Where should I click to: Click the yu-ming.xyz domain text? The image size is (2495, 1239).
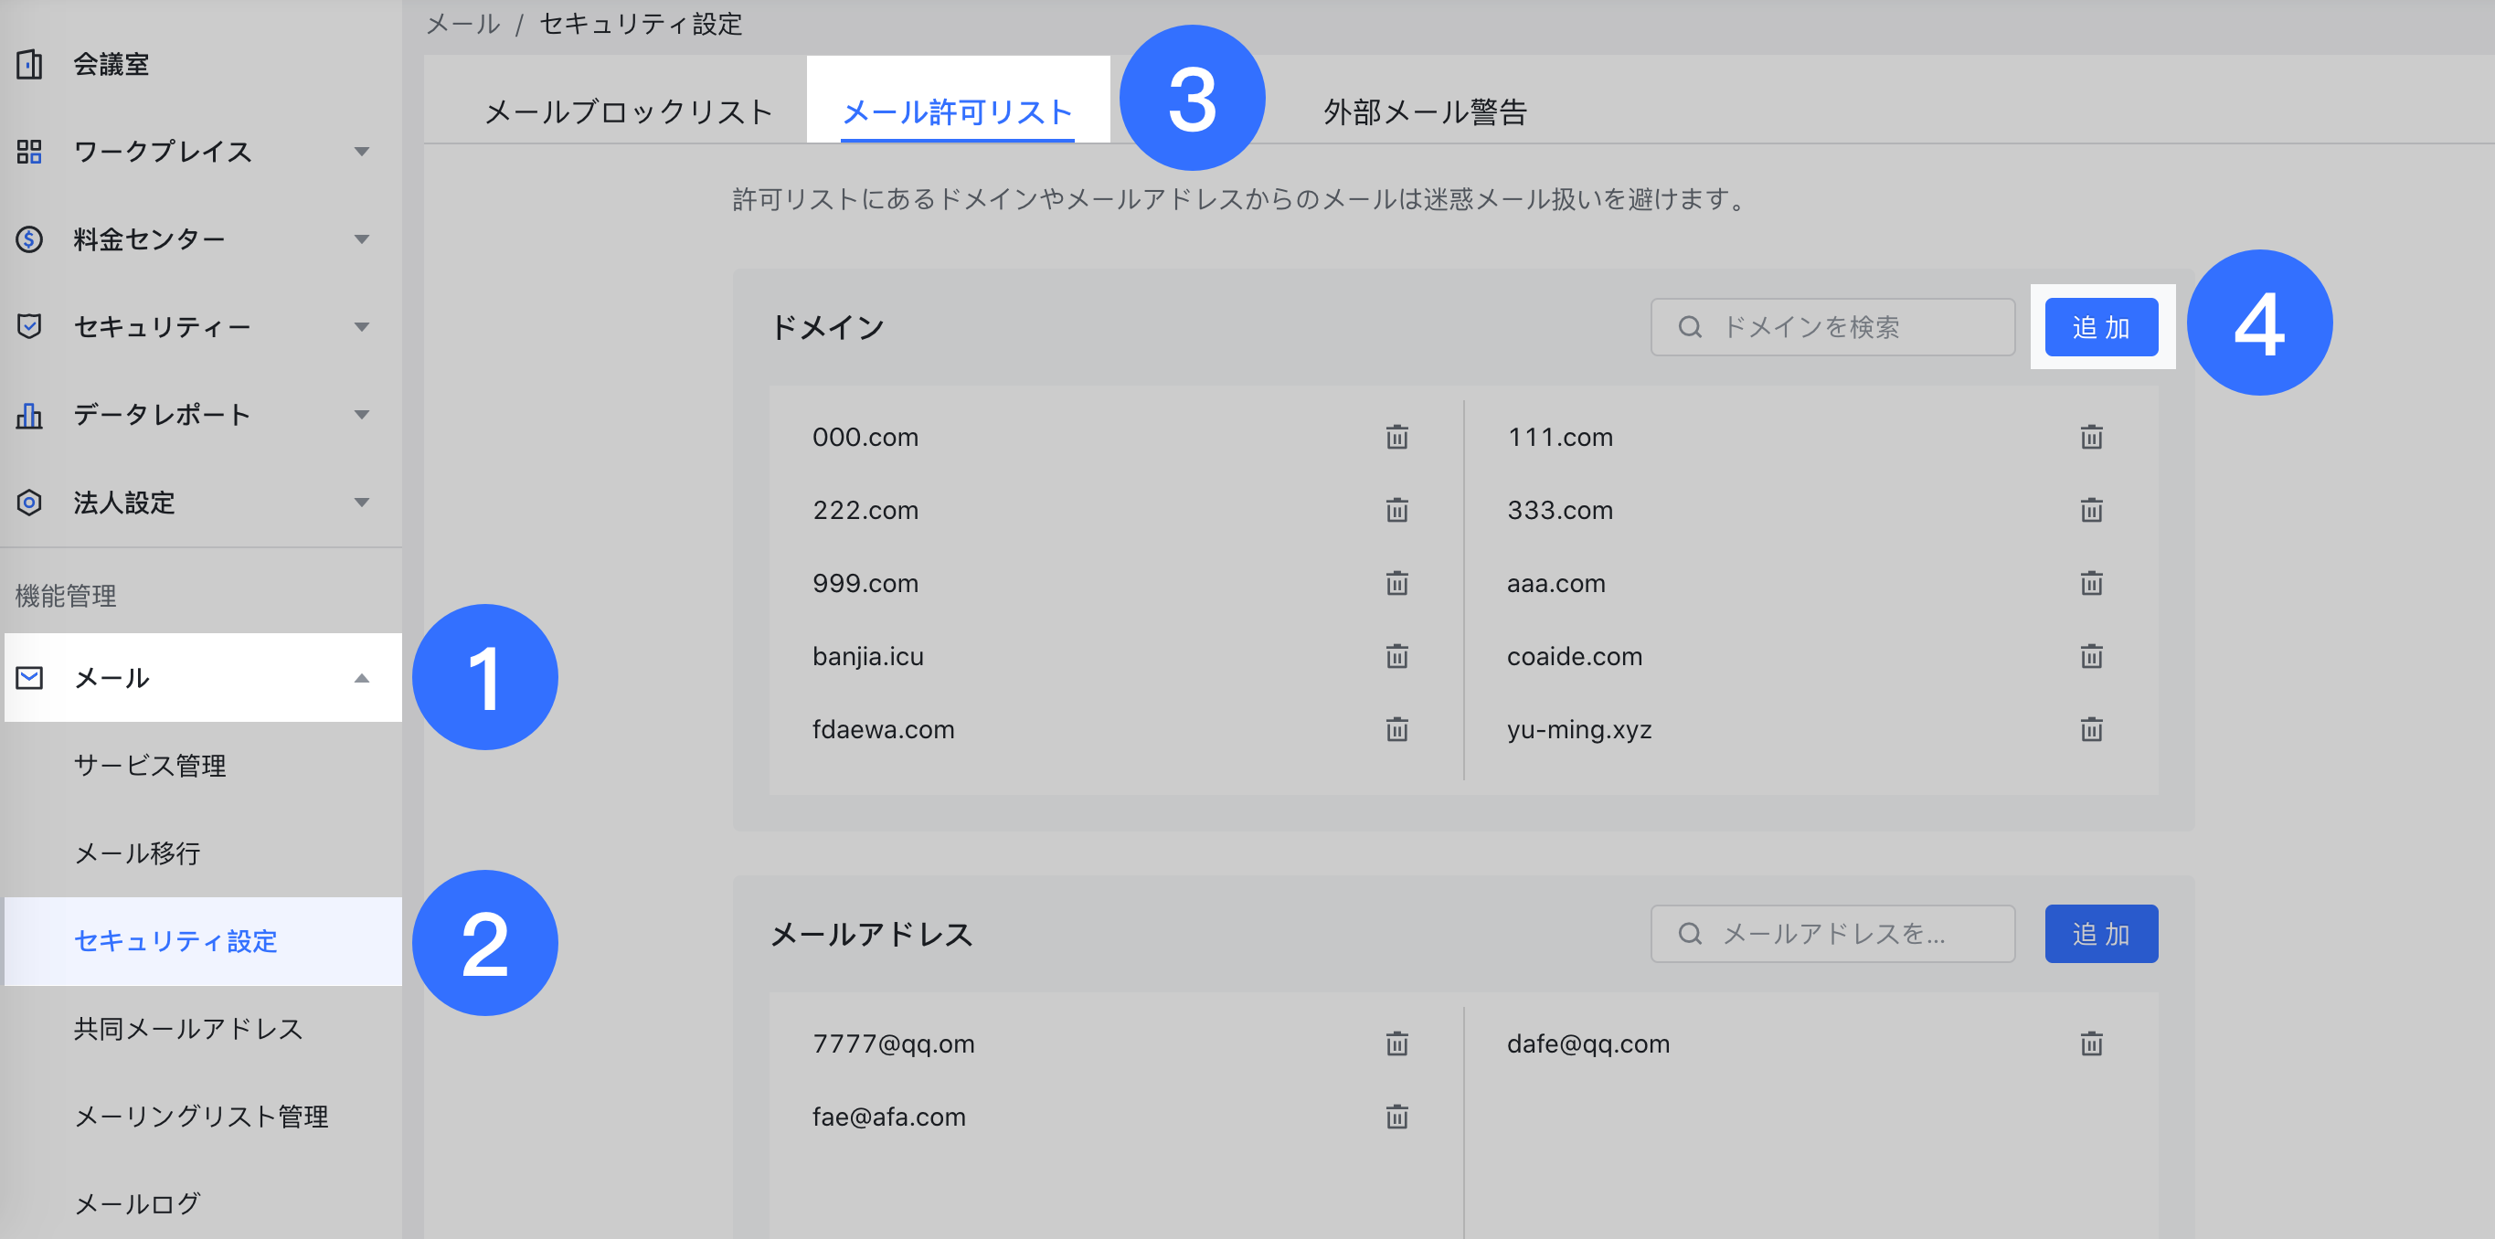click(x=1578, y=729)
